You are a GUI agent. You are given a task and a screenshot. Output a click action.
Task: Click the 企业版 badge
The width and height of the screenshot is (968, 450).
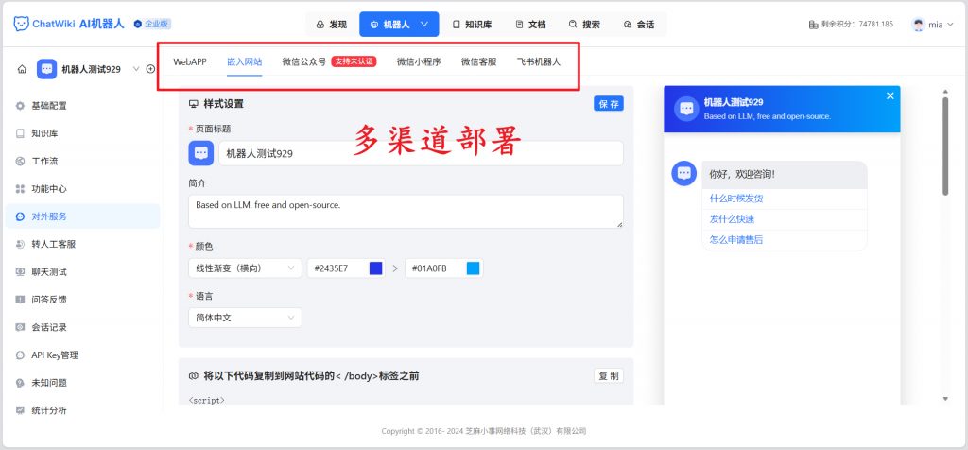[x=152, y=24]
